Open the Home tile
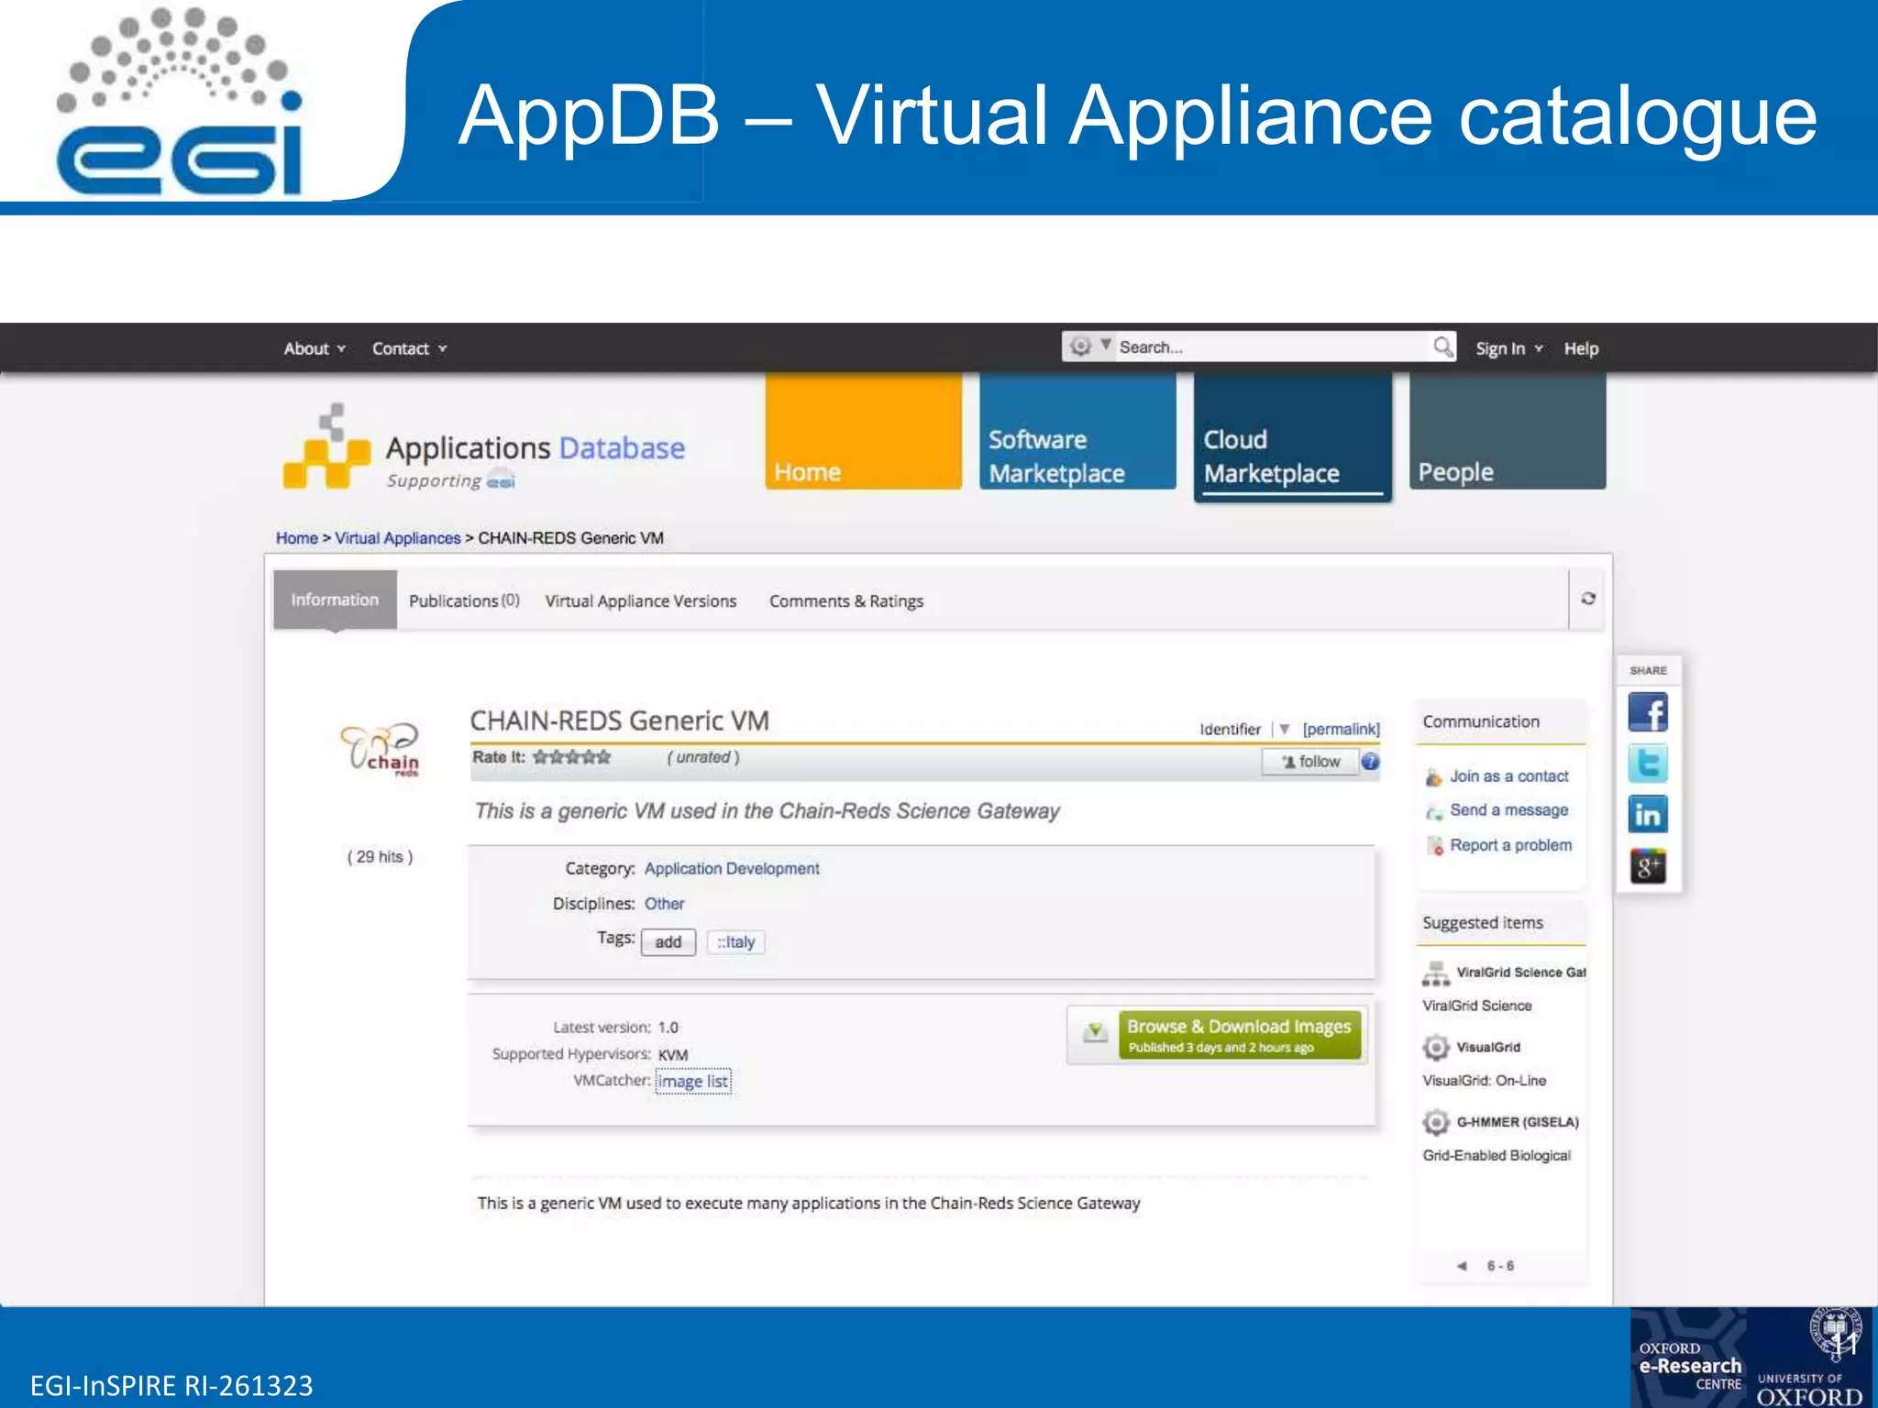 (863, 431)
